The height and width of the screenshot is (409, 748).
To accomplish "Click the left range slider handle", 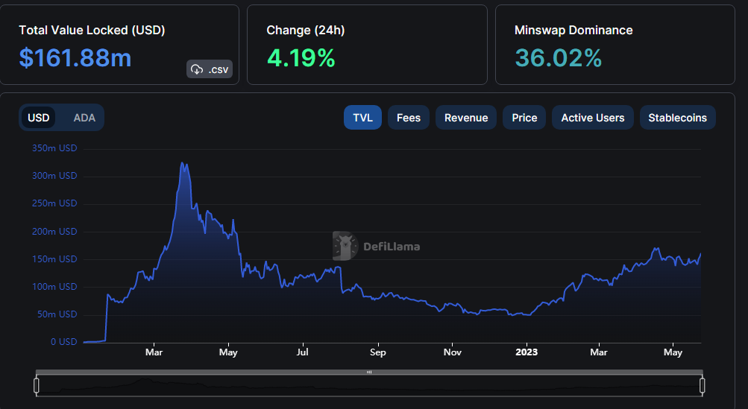I will pos(37,385).
